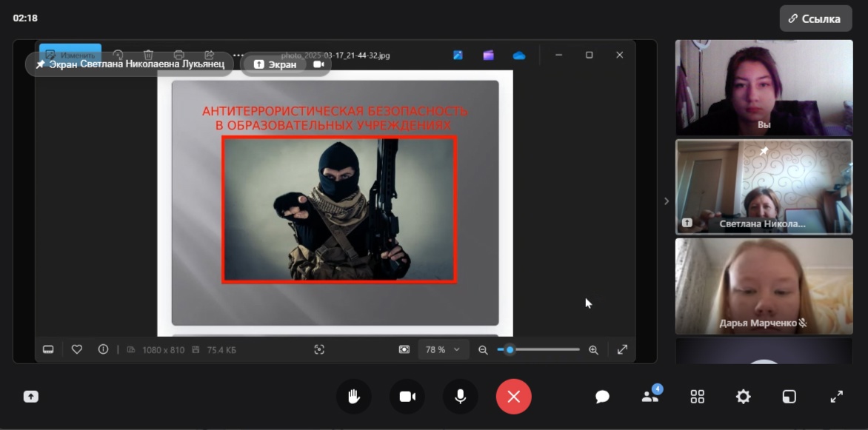Adjust the Photos zoom slider

538,350
